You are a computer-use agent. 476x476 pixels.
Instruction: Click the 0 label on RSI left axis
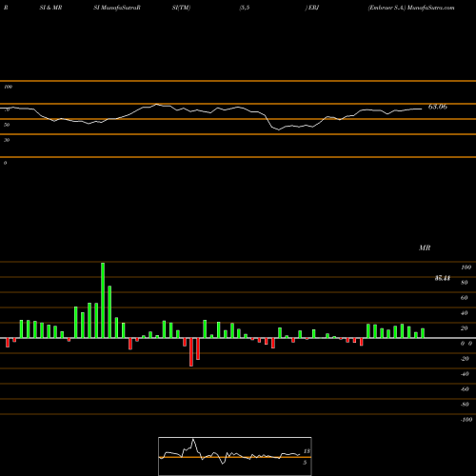[5, 163]
